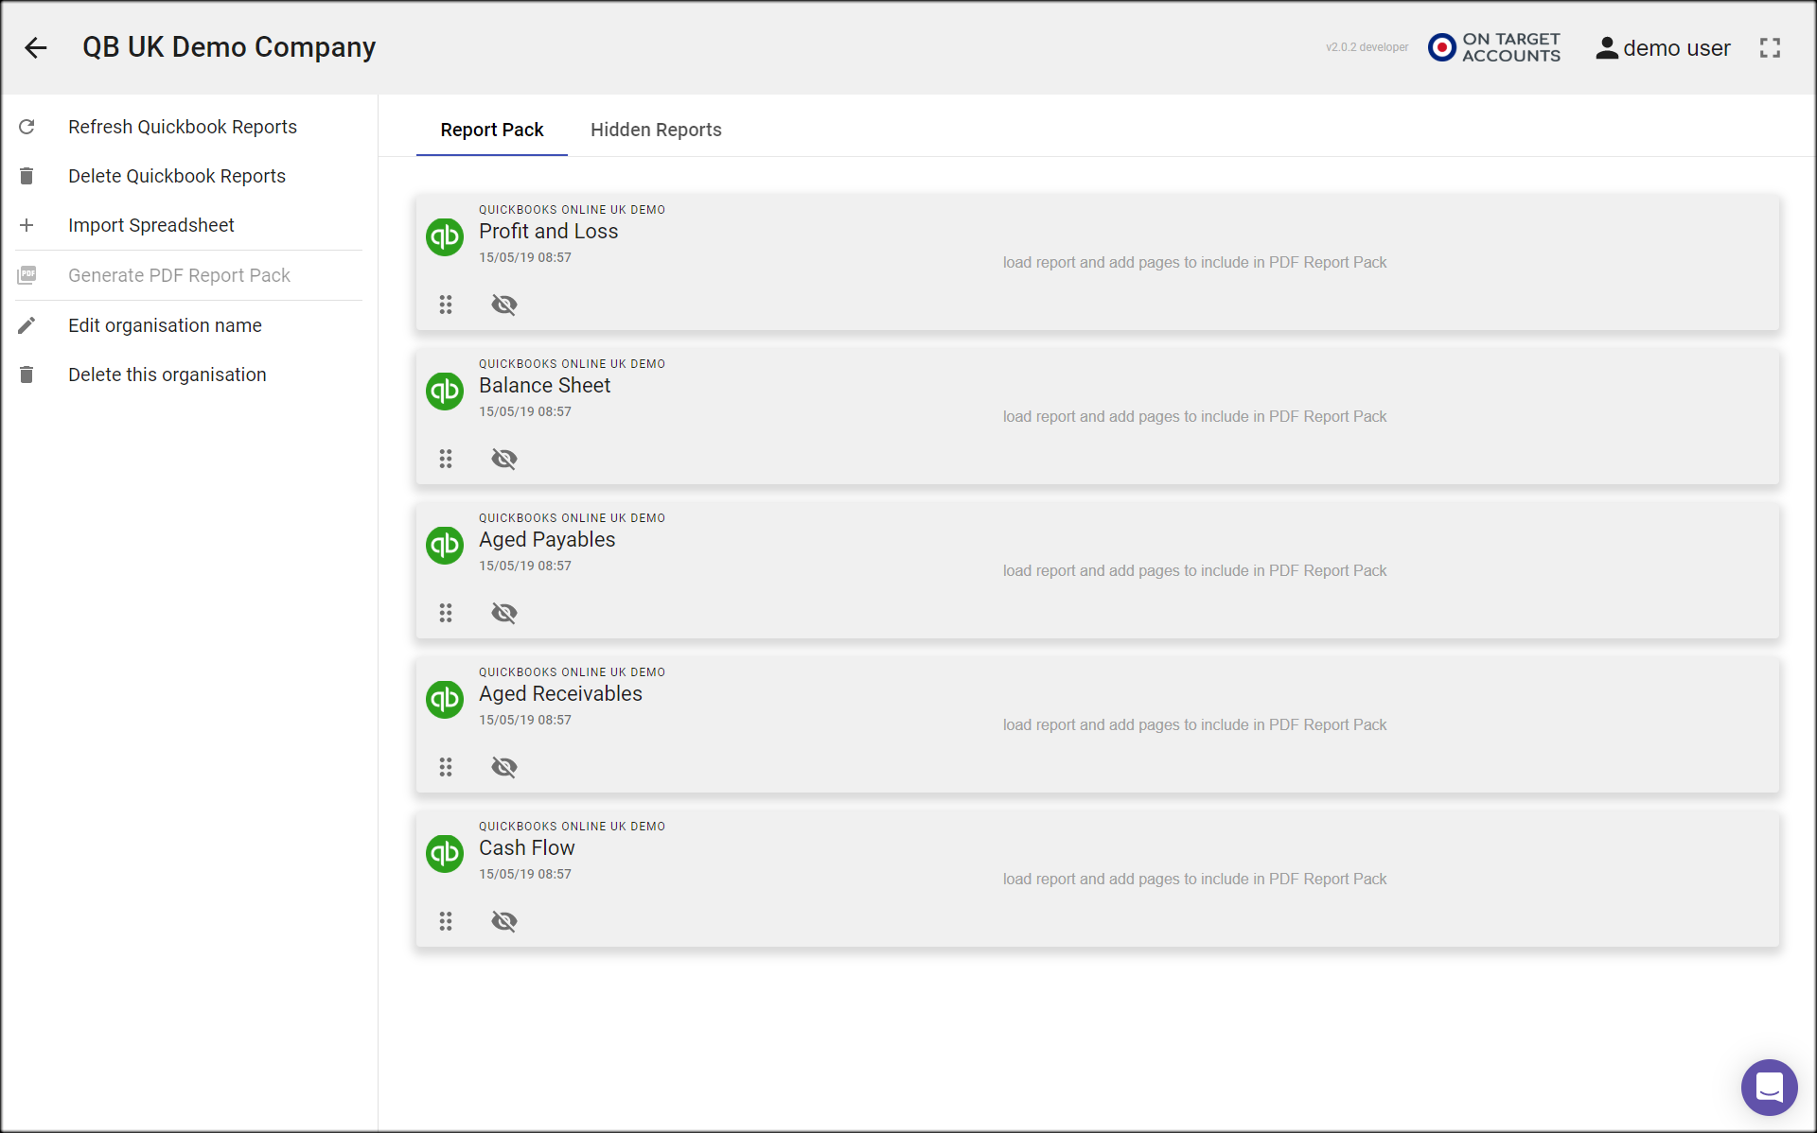The height and width of the screenshot is (1133, 1817).
Task: Grab drag handle on Profit and Loss card
Action: click(446, 305)
